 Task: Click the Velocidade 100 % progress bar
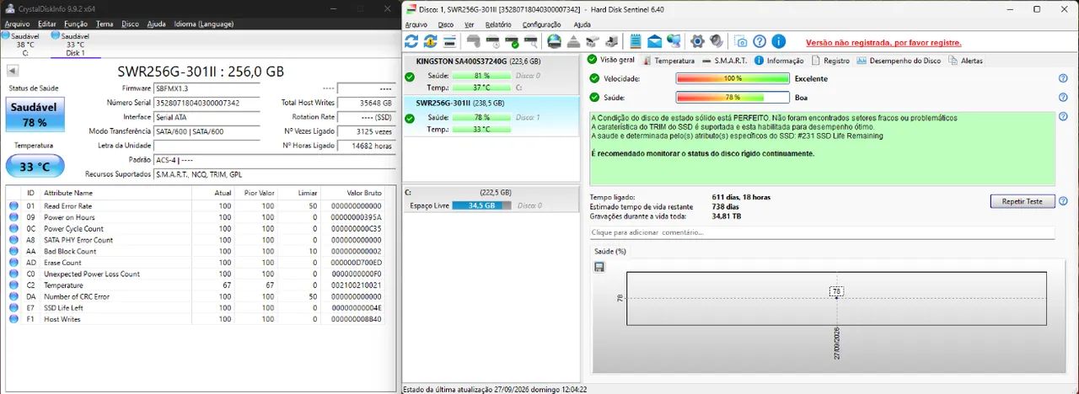[x=732, y=78]
